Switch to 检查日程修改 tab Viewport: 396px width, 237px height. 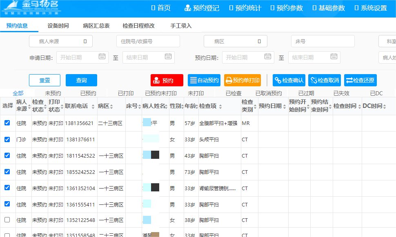138,26
